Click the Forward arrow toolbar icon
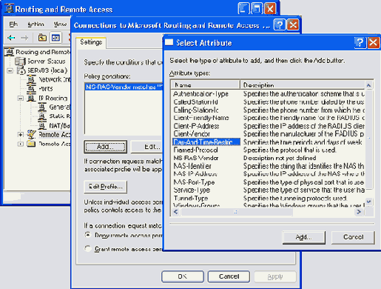This screenshot has height=289, width=381. tap(24, 38)
